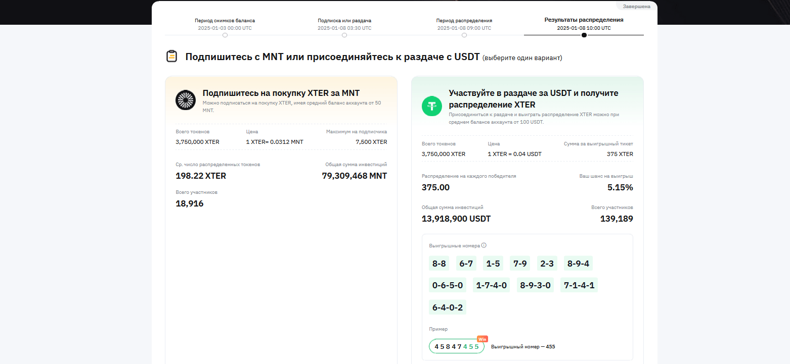Click the green USDT Tether icon
This screenshot has width=790, height=364.
click(432, 106)
